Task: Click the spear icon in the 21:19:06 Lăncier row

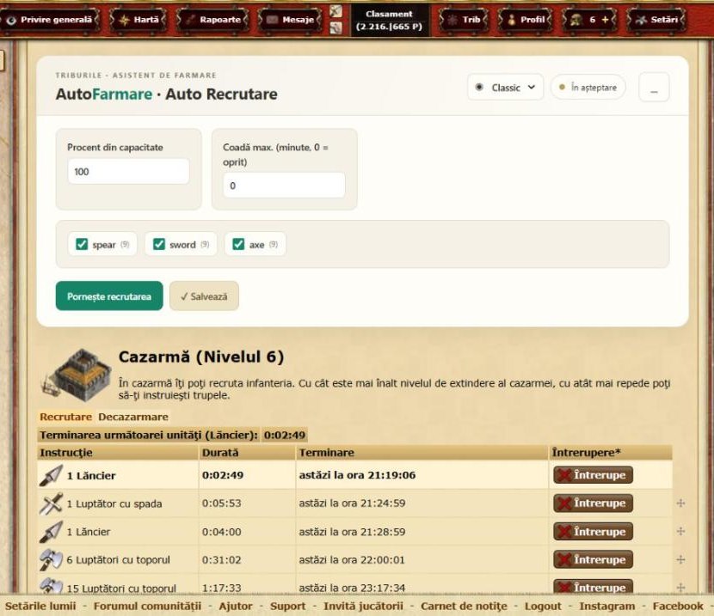Action: click(x=51, y=475)
